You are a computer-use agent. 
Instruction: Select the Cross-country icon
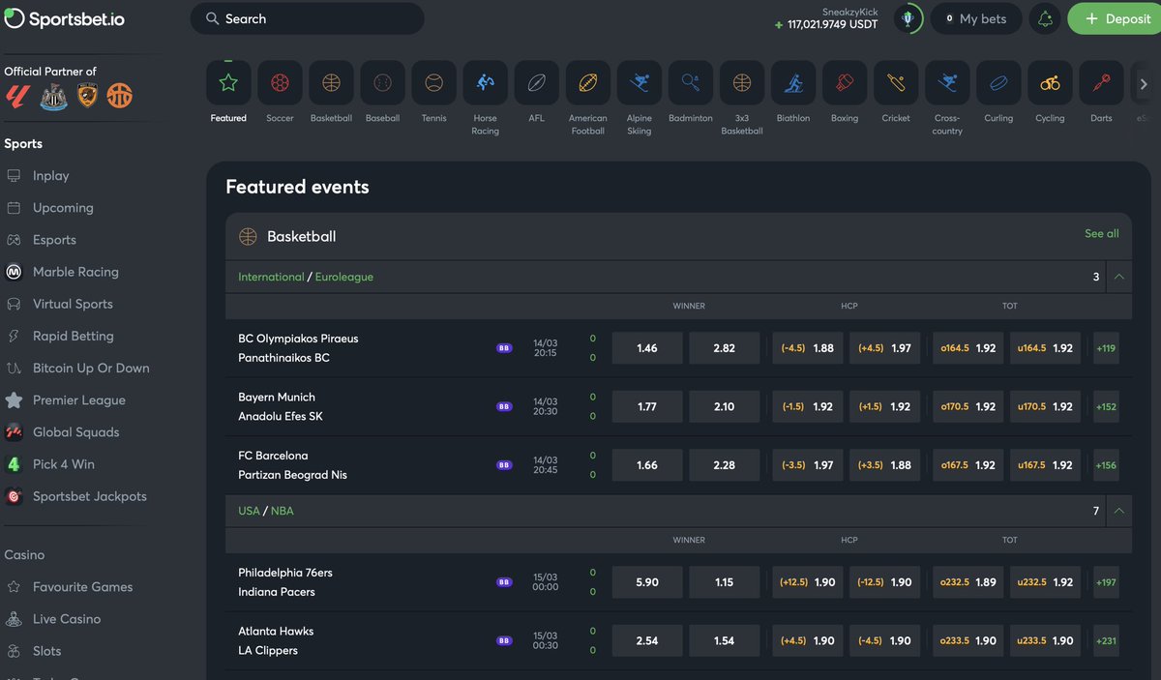(947, 83)
